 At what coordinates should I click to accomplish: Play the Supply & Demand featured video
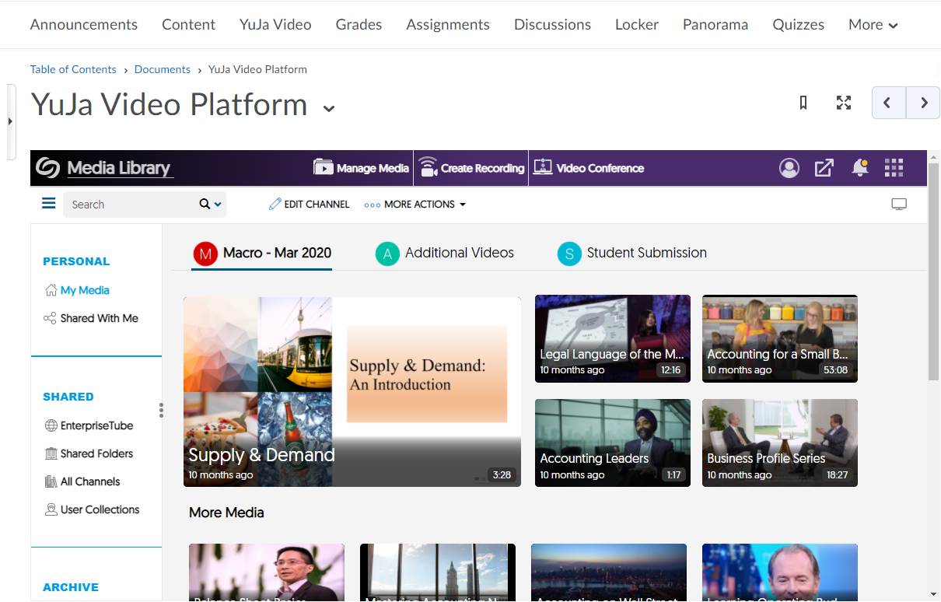(x=352, y=392)
